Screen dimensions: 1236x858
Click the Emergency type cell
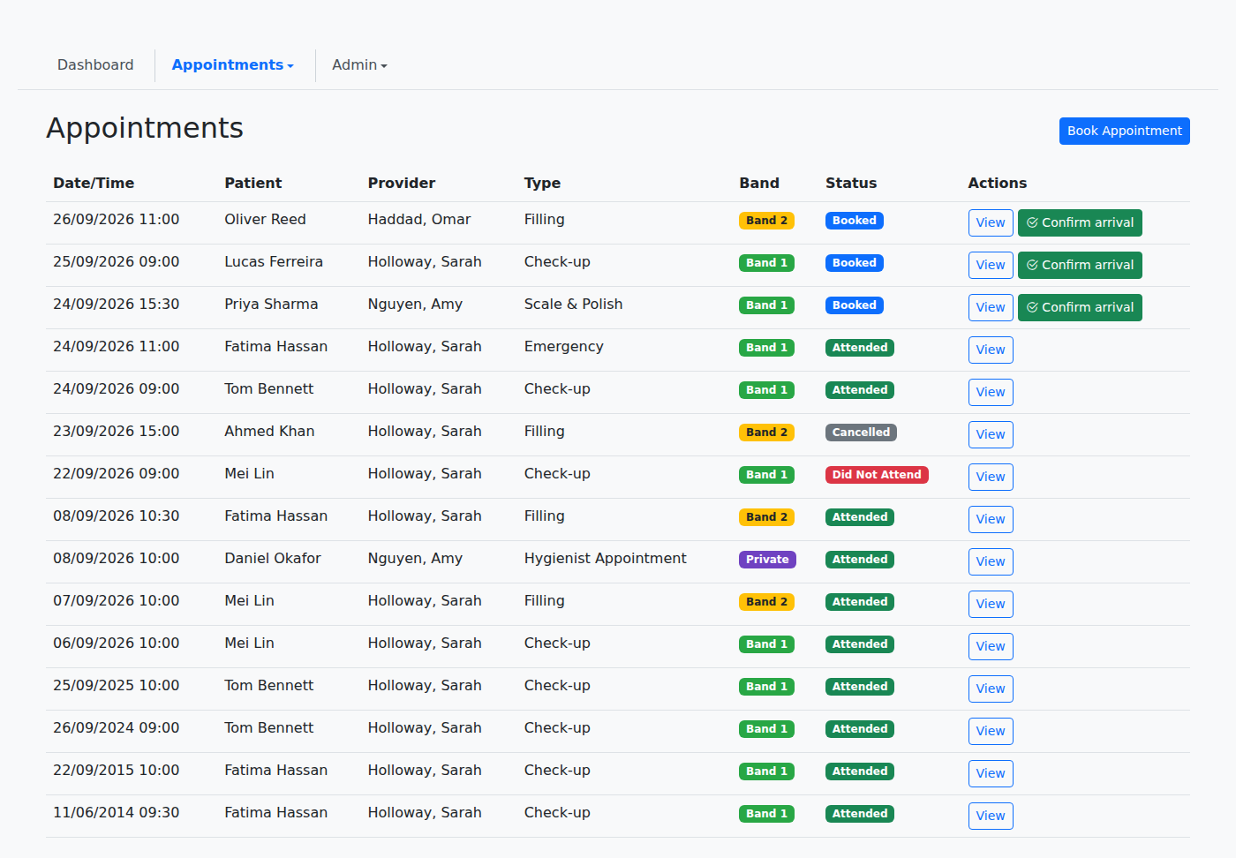click(564, 346)
